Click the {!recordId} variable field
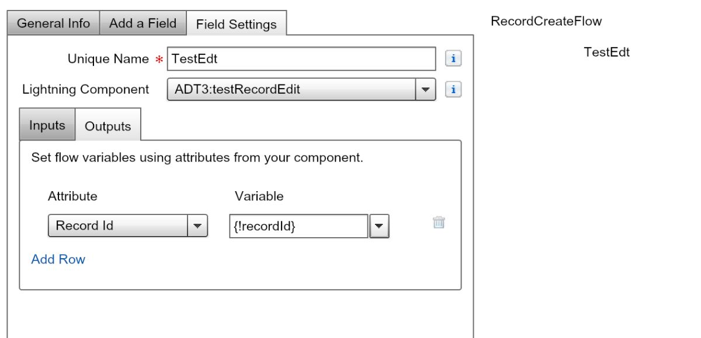This screenshot has height=338, width=701. (298, 226)
